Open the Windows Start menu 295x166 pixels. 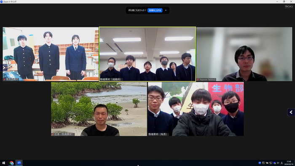pos(3,163)
